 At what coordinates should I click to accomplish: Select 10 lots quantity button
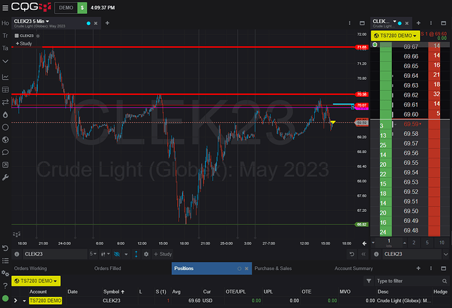442,243
